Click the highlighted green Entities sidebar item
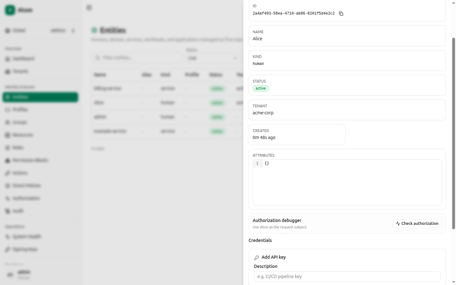The width and height of the screenshot is (456, 285). click(x=40, y=97)
